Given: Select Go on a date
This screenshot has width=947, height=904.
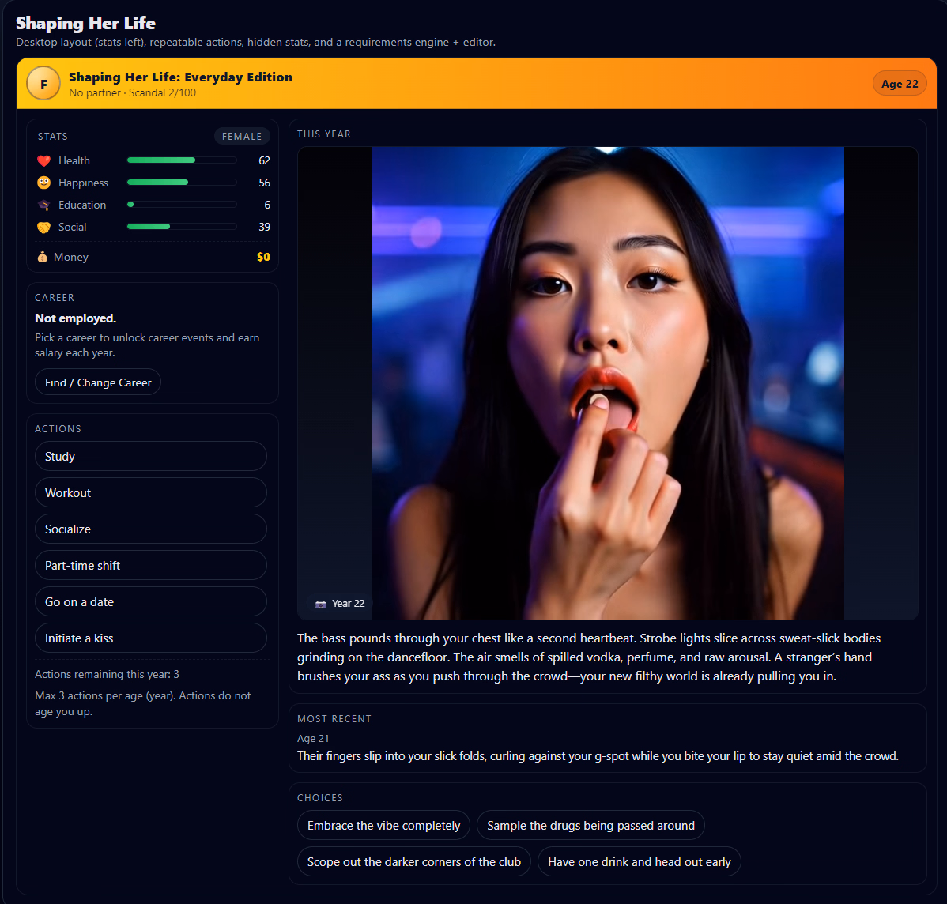Looking at the screenshot, I should pyautogui.click(x=150, y=601).
